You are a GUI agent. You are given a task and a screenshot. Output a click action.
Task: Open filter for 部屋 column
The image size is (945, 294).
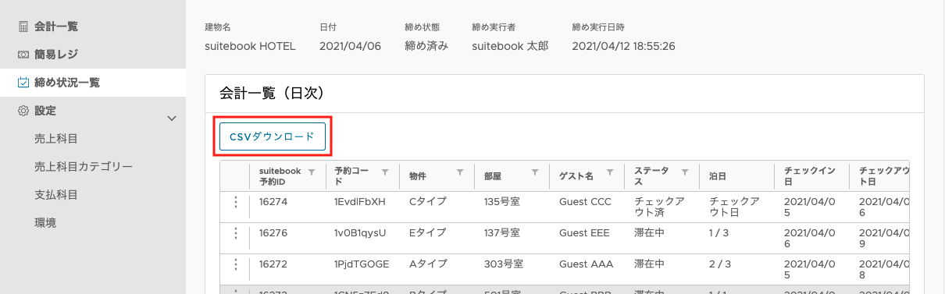(x=535, y=172)
